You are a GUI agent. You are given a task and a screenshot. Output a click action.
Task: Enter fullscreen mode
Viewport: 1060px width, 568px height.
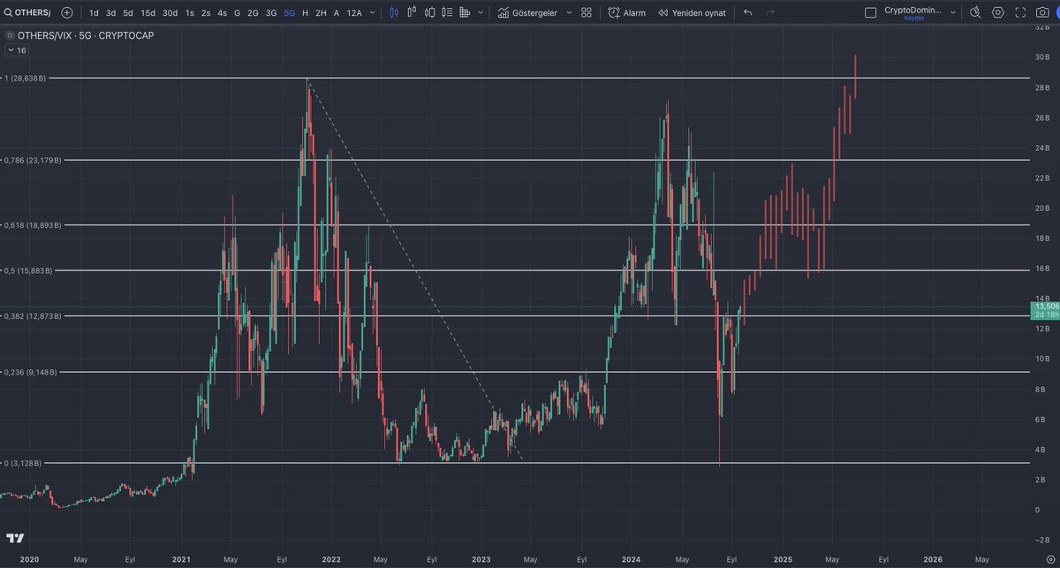coord(1021,12)
